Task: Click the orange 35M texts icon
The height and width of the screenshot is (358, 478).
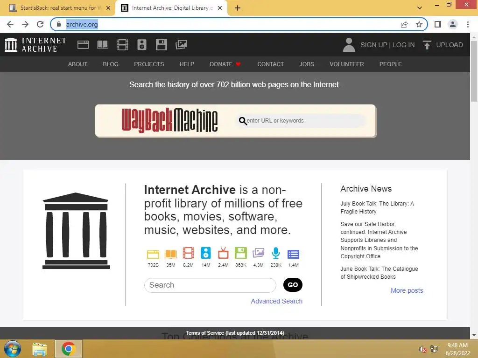Action: pyautogui.click(x=171, y=254)
